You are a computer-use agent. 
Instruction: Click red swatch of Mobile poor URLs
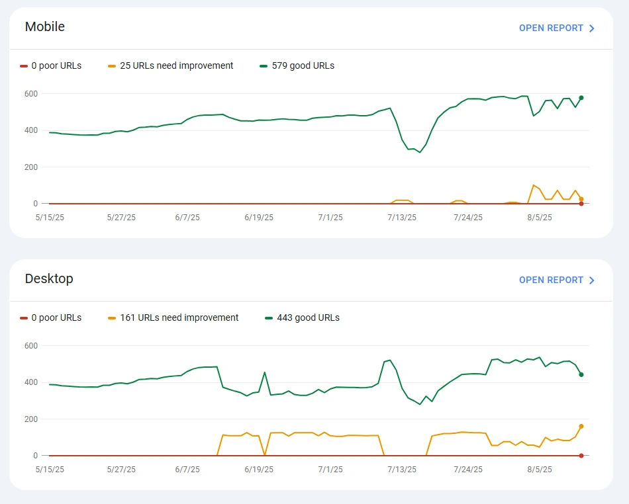pos(24,66)
